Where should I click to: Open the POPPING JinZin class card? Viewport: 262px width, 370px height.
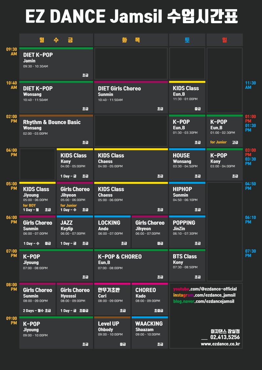[x=187, y=232]
